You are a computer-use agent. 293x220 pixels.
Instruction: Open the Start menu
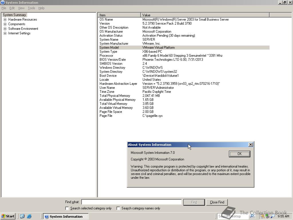click(8, 216)
